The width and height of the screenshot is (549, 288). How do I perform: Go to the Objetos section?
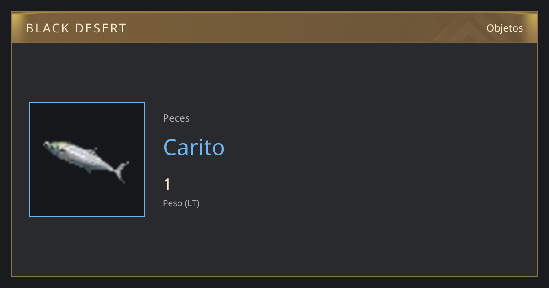coord(505,28)
